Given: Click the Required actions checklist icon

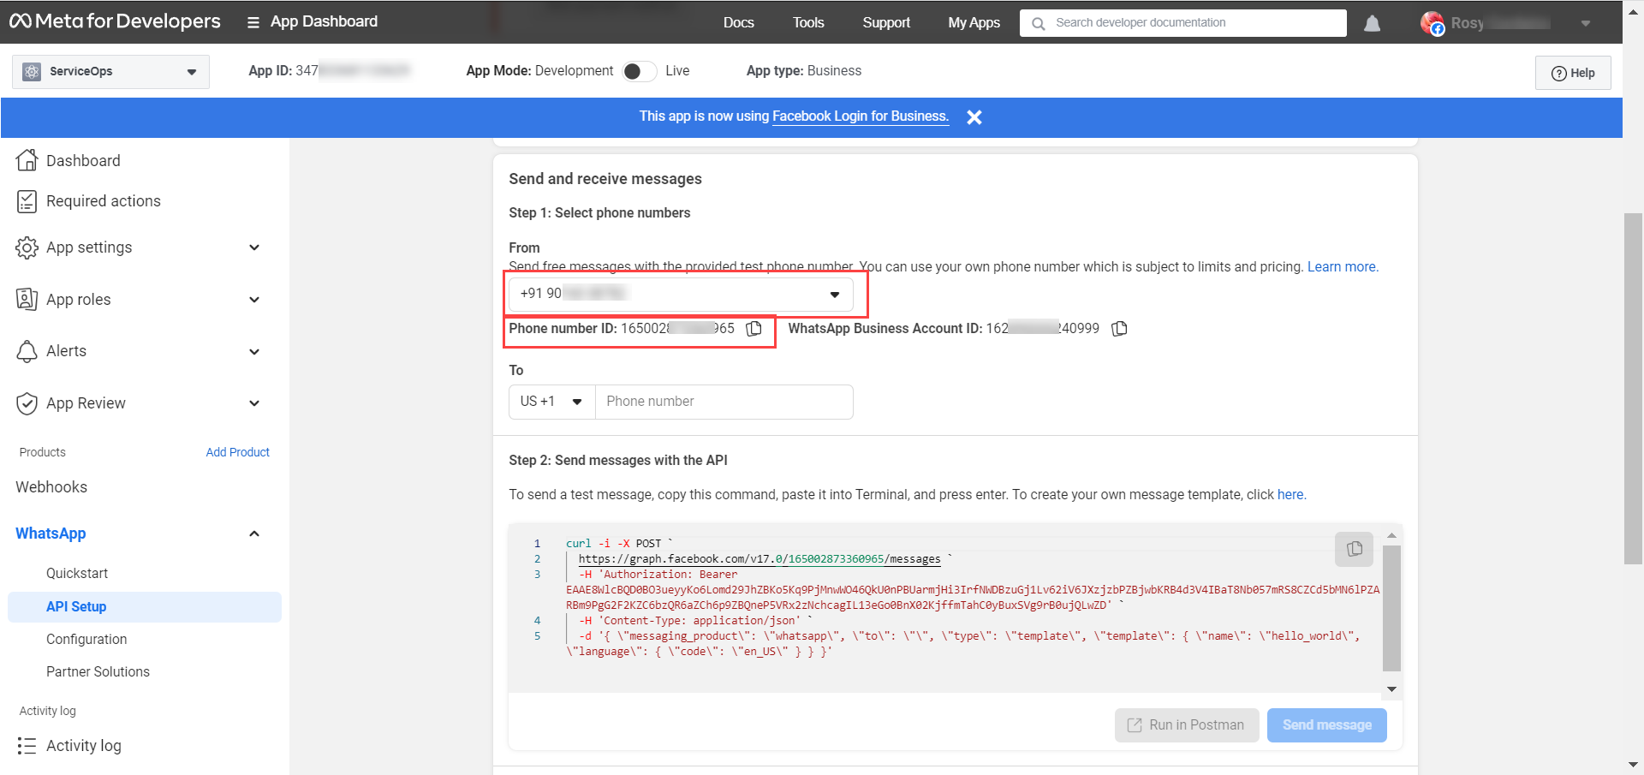Looking at the screenshot, I should tap(27, 201).
